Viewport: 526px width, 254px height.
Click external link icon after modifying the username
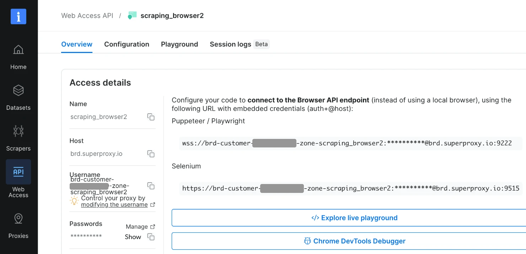153,205
